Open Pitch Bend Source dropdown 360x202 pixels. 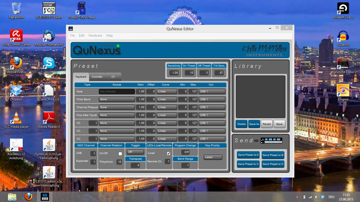(x=117, y=99)
